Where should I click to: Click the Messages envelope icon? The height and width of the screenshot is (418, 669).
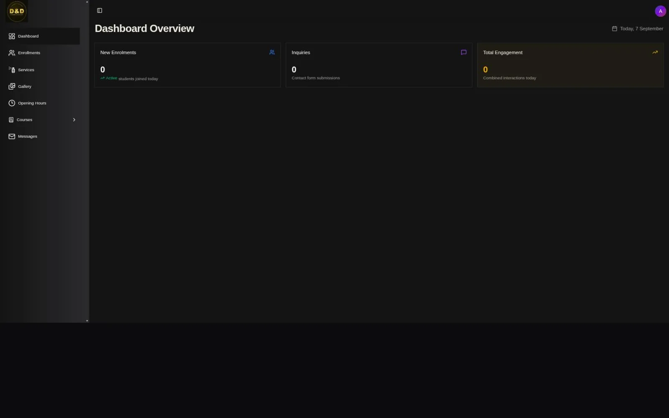point(12,137)
